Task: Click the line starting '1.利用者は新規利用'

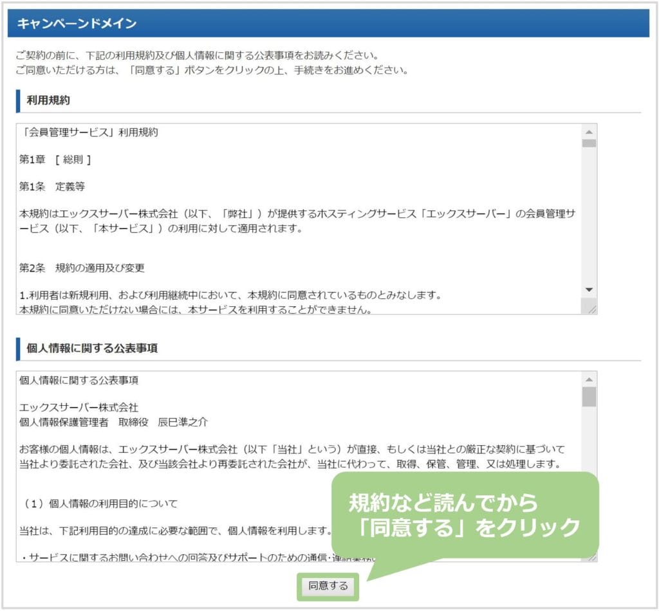Action: coord(230,295)
